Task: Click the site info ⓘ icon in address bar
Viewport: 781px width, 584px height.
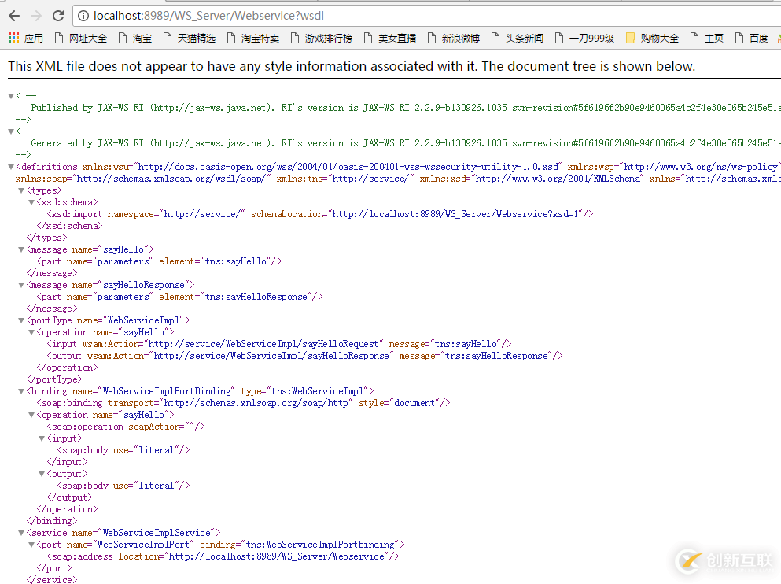Action: pos(82,15)
